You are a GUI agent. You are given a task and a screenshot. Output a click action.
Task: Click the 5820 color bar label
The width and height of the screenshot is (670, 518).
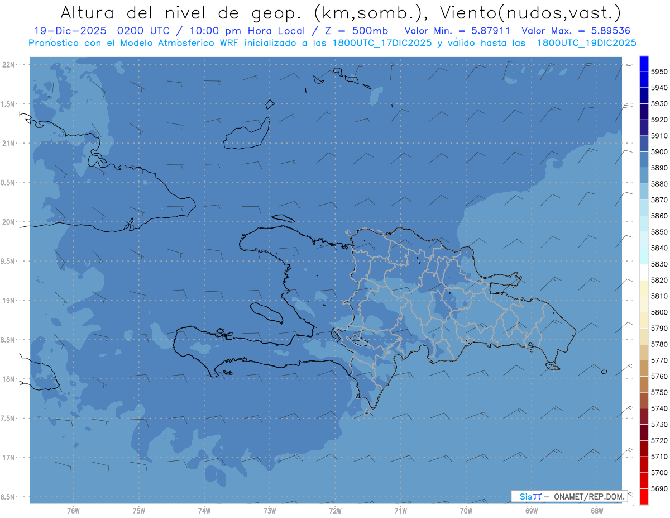pos(659,280)
